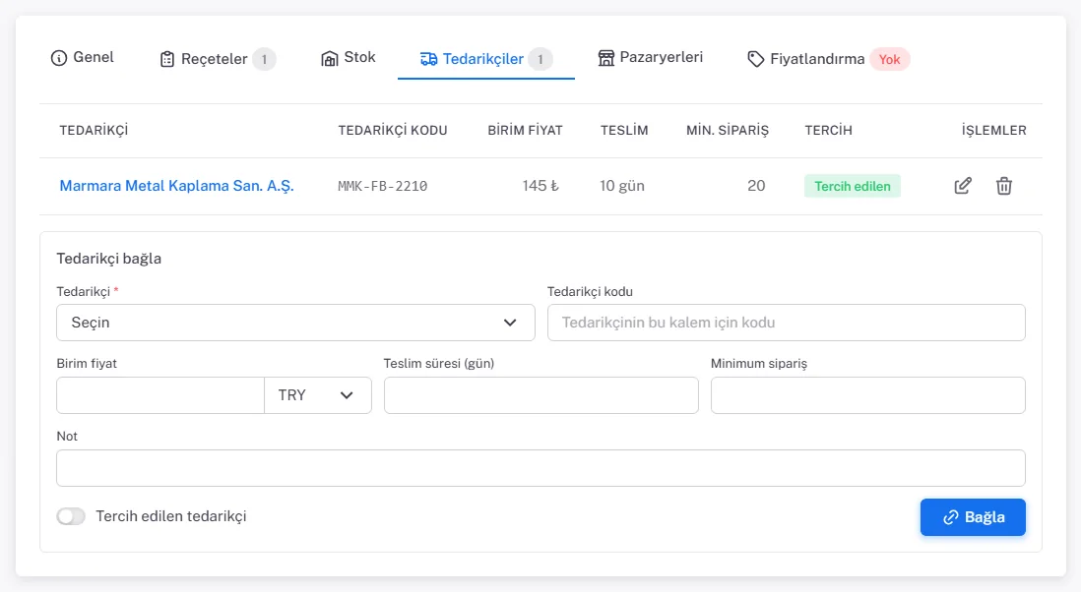Focus the Tedarikçi kodu input field

[786, 323]
